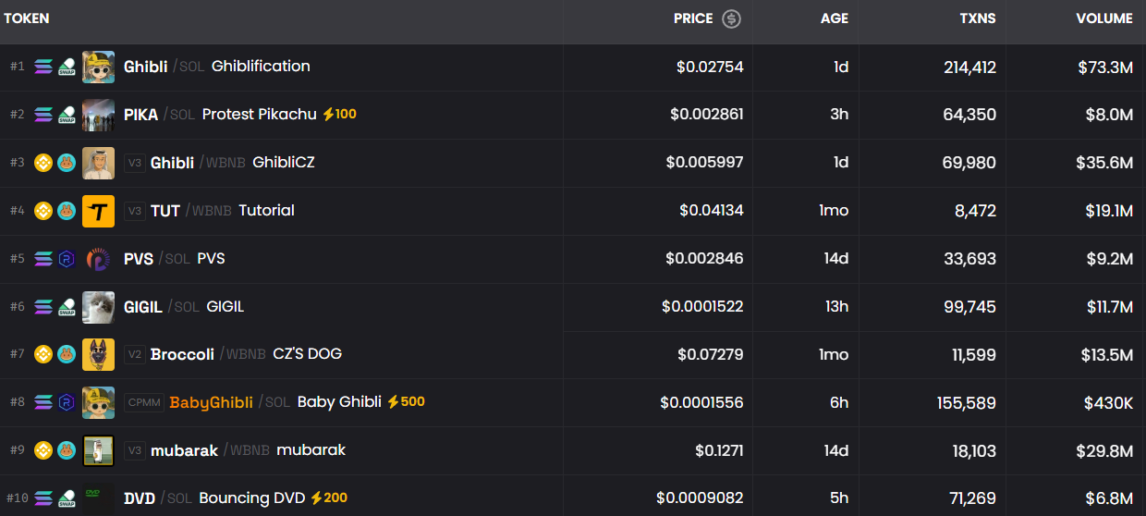Viewport: 1146px width, 516px height.
Task: Click the BNB chain icon in TUT row
Action: pyautogui.click(x=43, y=211)
